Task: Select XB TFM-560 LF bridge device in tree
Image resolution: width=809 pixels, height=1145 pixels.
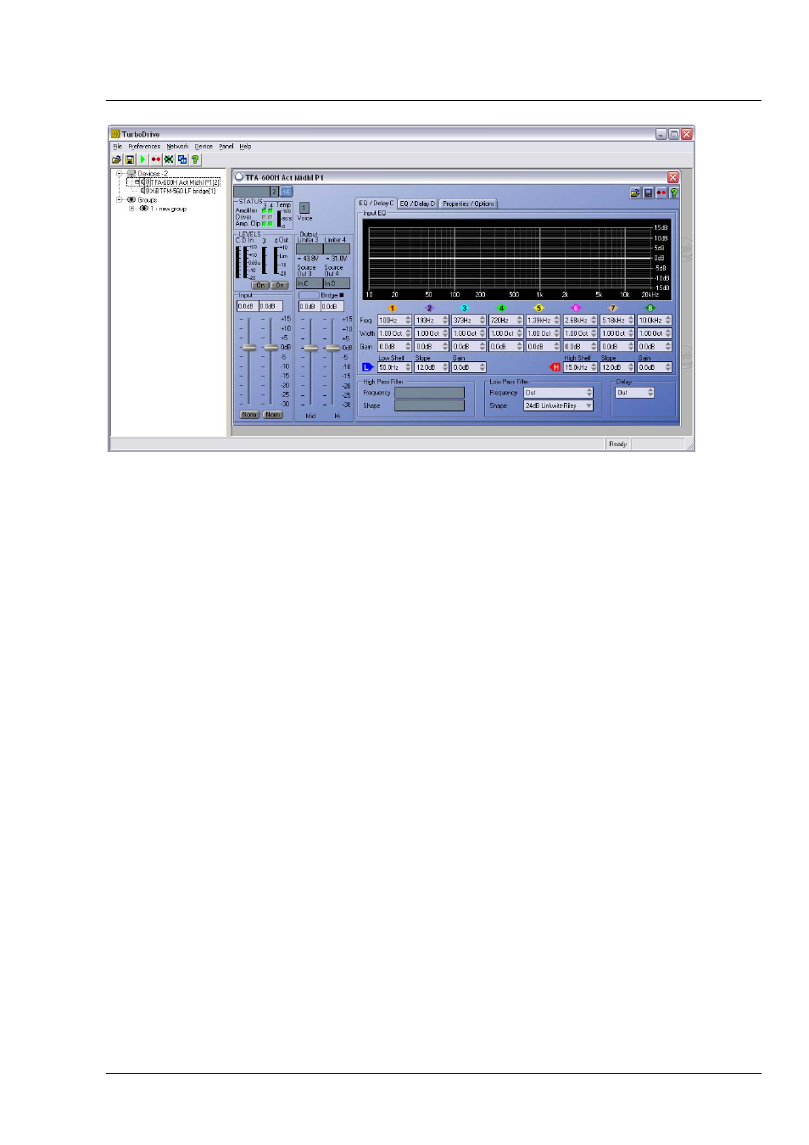Action: (183, 191)
